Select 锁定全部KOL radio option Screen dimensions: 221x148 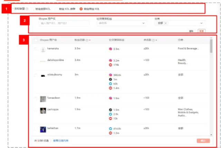coord(33,9)
